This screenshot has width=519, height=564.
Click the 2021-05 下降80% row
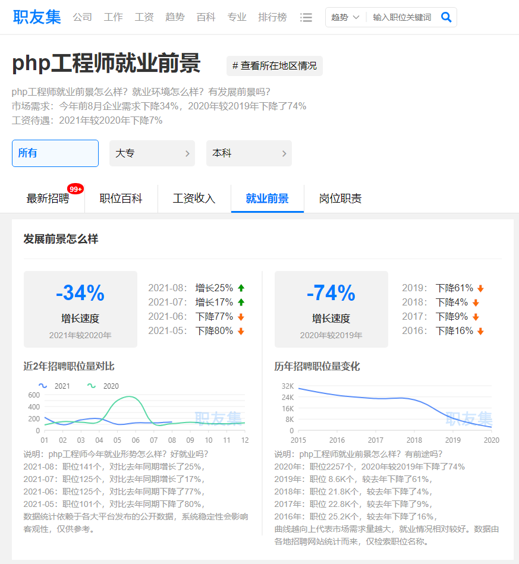click(x=197, y=331)
